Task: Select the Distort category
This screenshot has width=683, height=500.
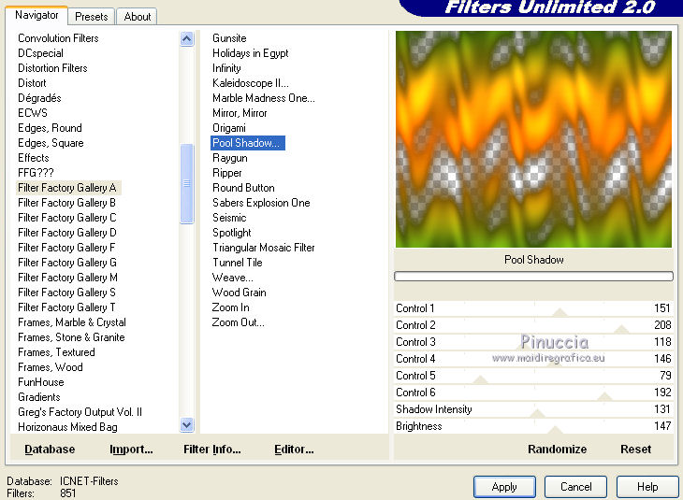Action: 32,83
